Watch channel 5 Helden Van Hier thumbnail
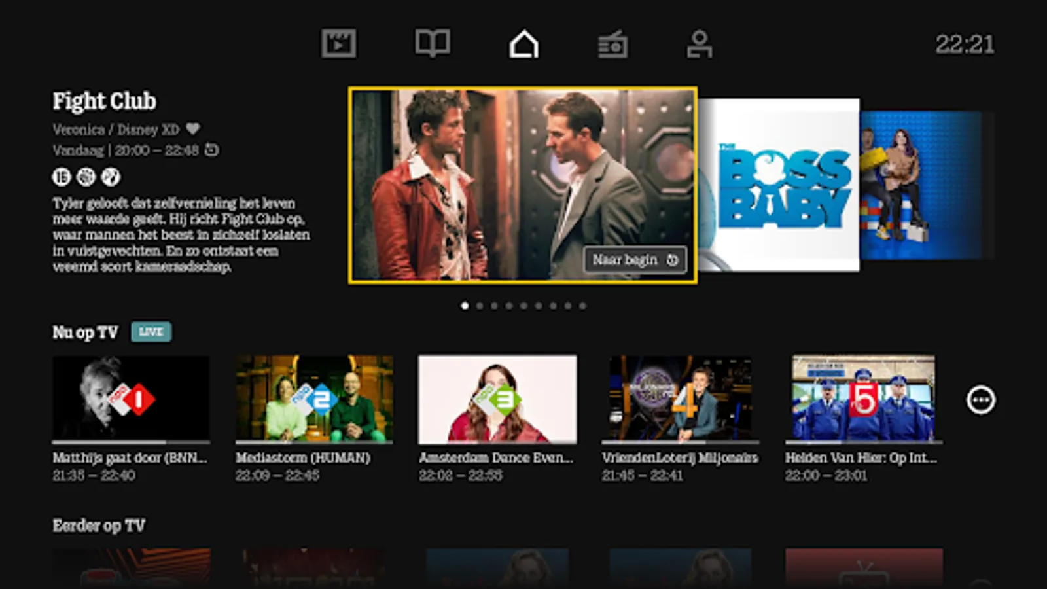Image resolution: width=1047 pixels, height=589 pixels. click(864, 399)
